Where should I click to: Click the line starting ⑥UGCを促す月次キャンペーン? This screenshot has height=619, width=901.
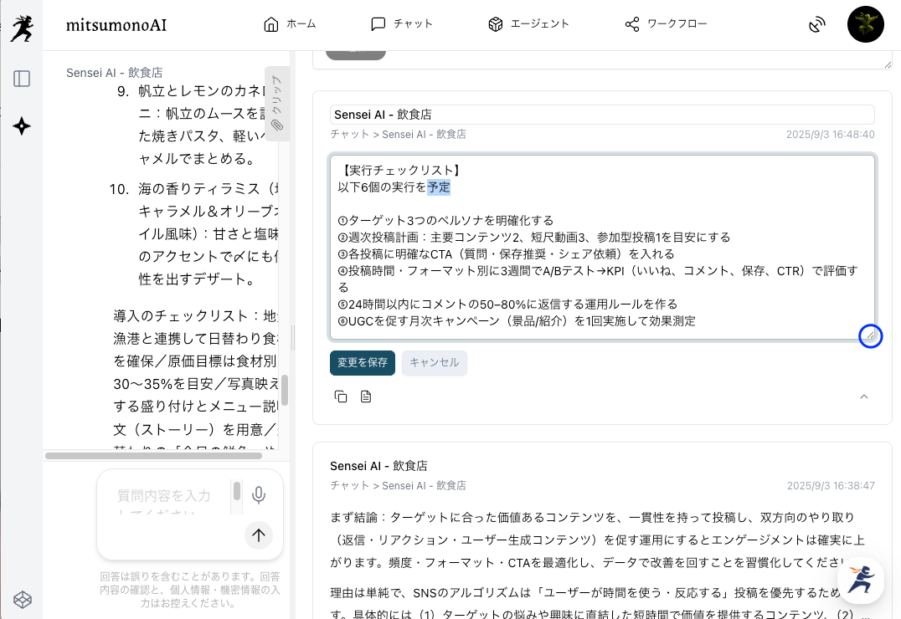tap(517, 320)
